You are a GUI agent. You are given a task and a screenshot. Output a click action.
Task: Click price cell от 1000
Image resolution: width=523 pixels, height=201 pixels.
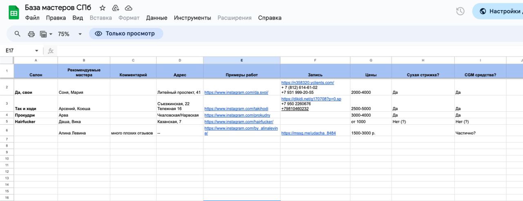pos(371,122)
